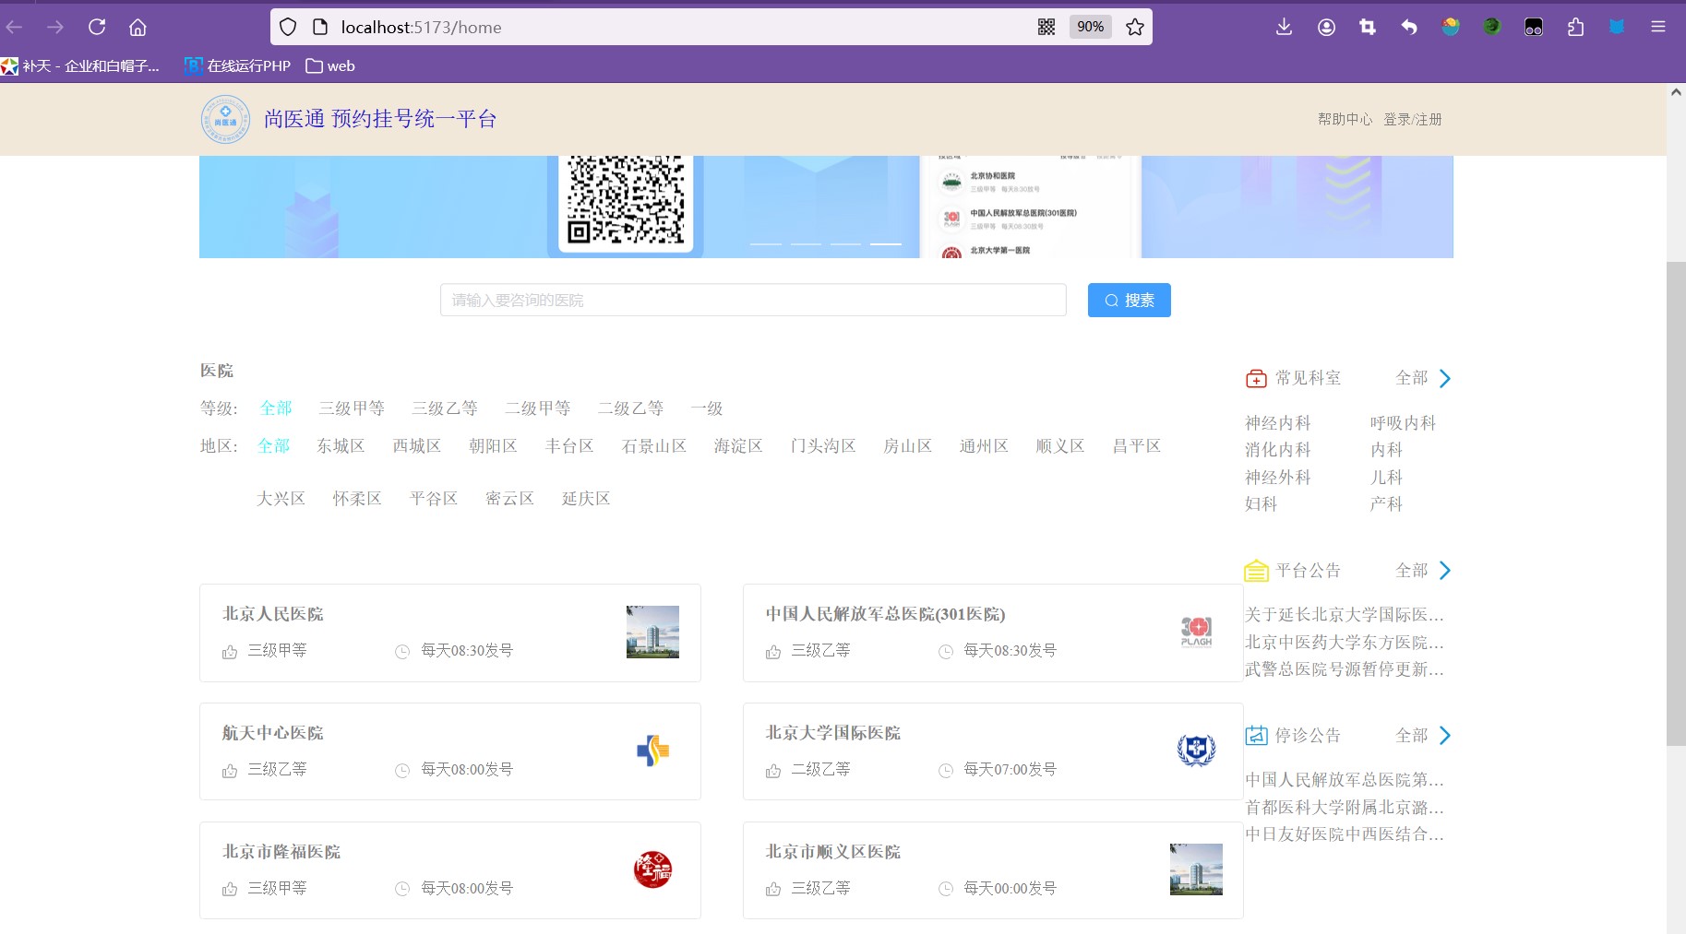Click the forward navigation arrow

55,27
